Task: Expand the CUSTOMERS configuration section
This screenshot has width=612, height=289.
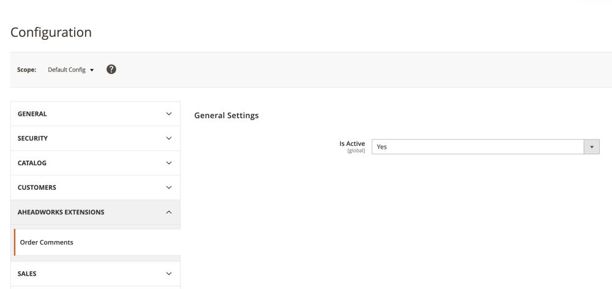Action: [x=95, y=187]
